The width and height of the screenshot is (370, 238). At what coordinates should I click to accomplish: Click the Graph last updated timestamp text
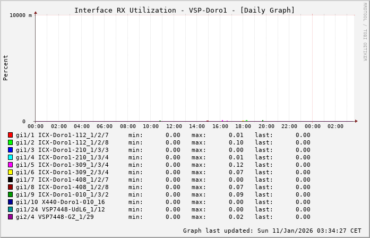click(x=272, y=231)
